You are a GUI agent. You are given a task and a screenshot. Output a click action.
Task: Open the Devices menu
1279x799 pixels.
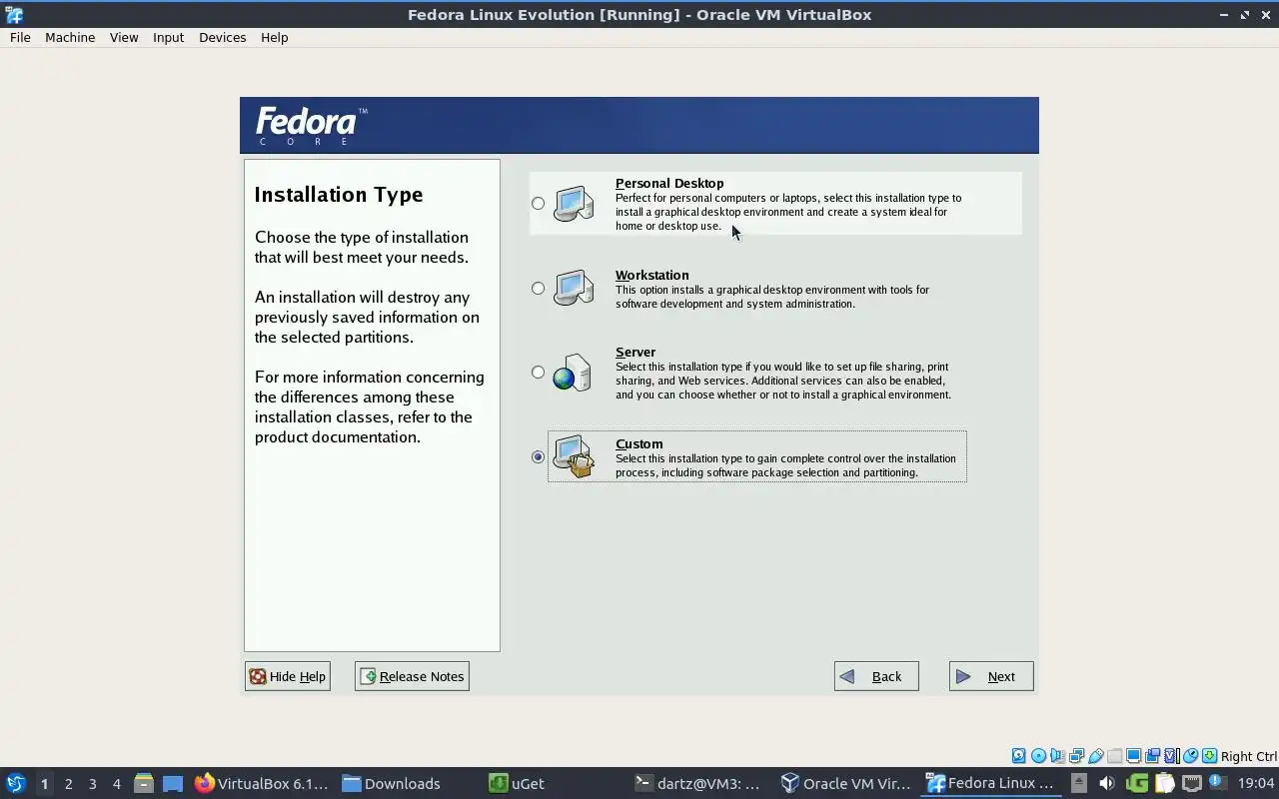click(222, 37)
